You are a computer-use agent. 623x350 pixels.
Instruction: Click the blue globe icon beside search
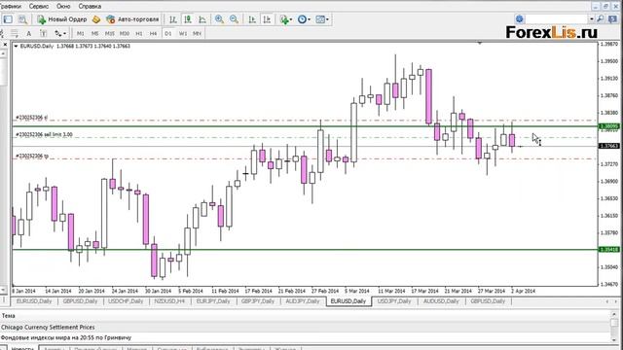pos(519,18)
